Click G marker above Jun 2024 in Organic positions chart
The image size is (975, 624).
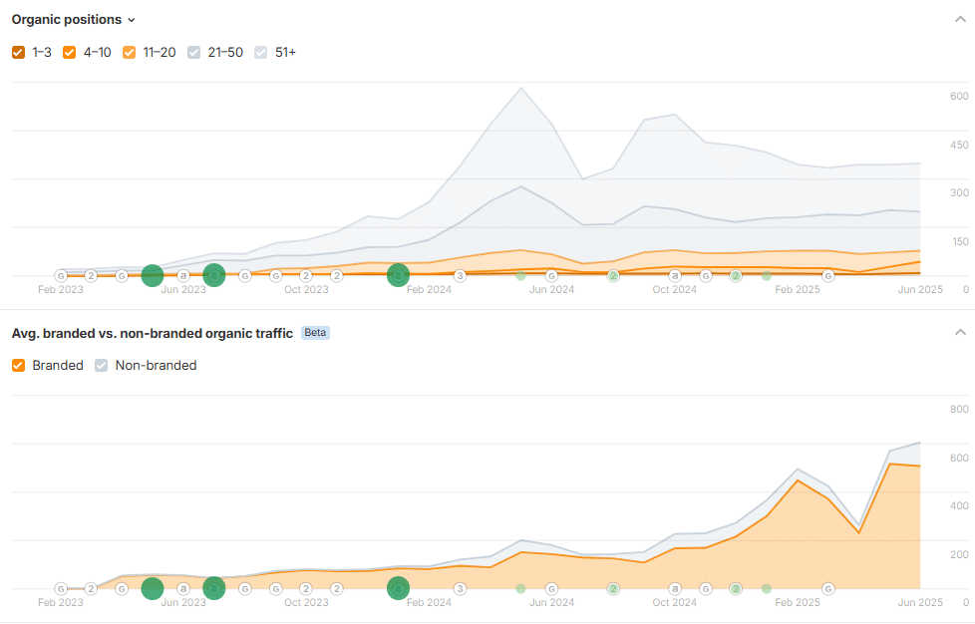coord(551,275)
